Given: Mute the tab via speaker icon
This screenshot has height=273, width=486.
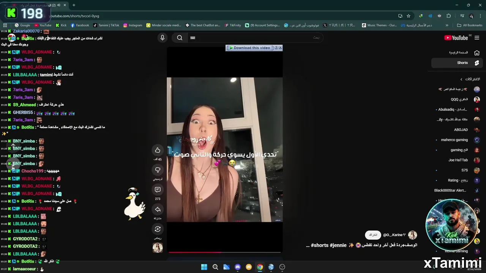Looking at the screenshot, I should 58,5.
